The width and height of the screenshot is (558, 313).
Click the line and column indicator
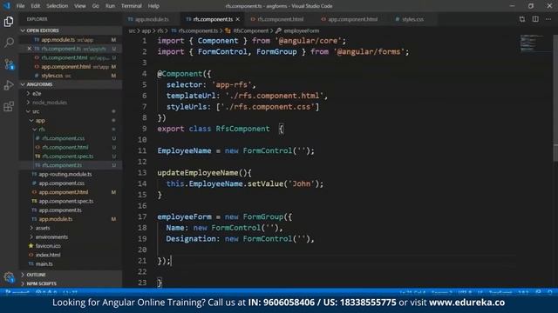tap(412, 292)
